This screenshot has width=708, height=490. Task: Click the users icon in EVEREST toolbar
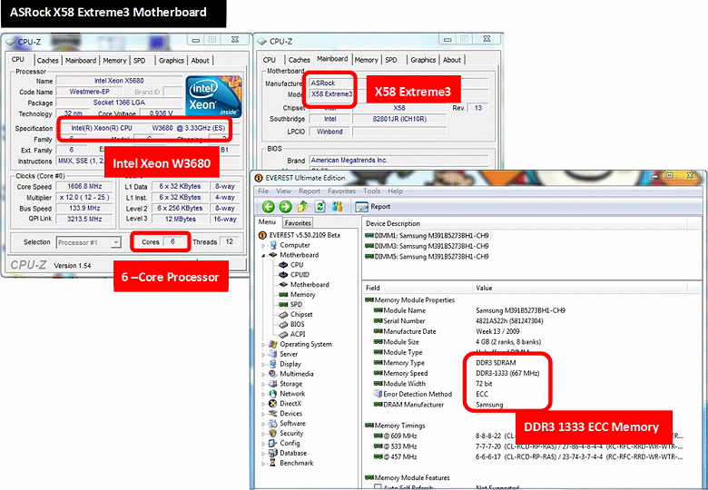[337, 207]
